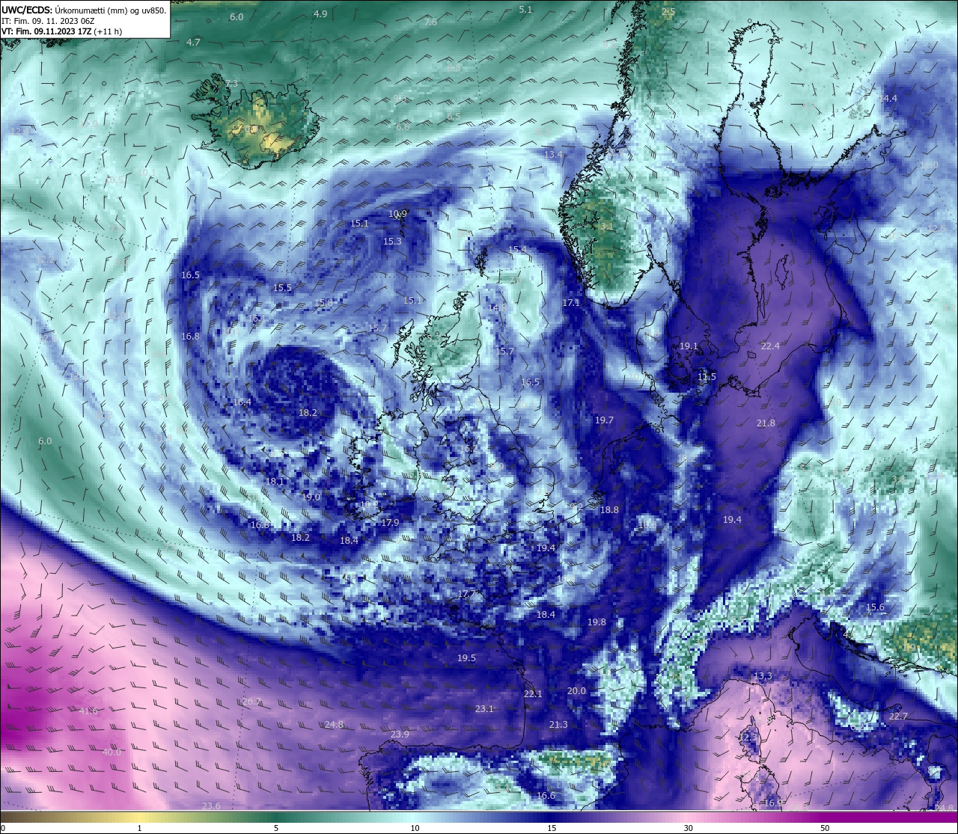Click the 22.1 value label

tap(533, 694)
